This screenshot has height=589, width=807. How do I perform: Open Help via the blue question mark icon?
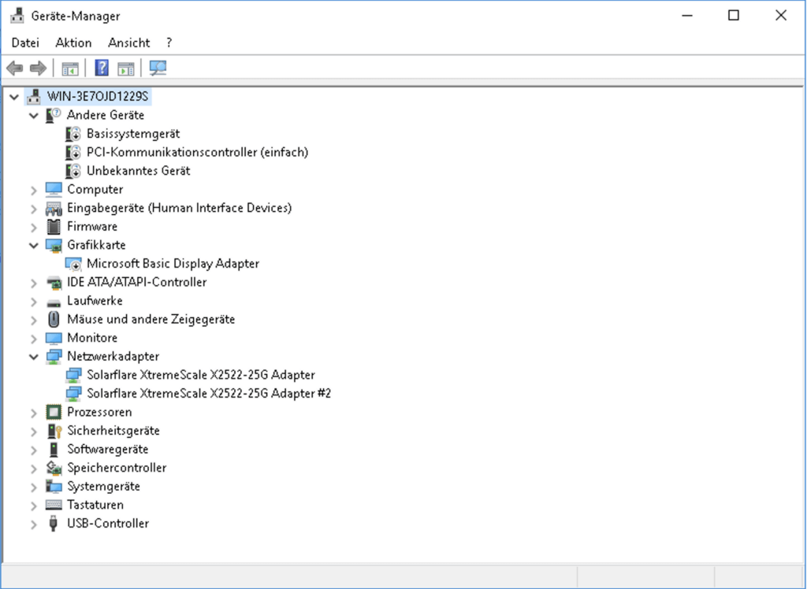point(102,69)
